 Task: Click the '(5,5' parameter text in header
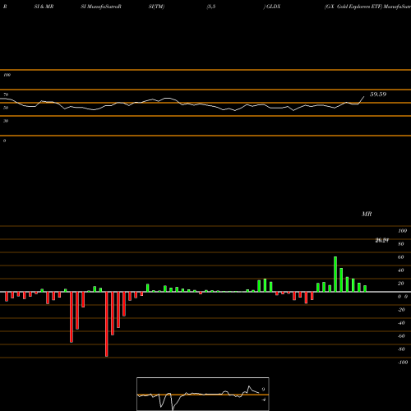coord(211,7)
